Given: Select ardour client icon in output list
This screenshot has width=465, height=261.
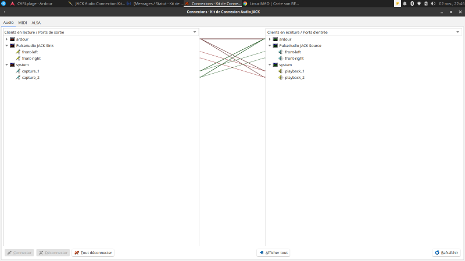Looking at the screenshot, I should pos(12,39).
